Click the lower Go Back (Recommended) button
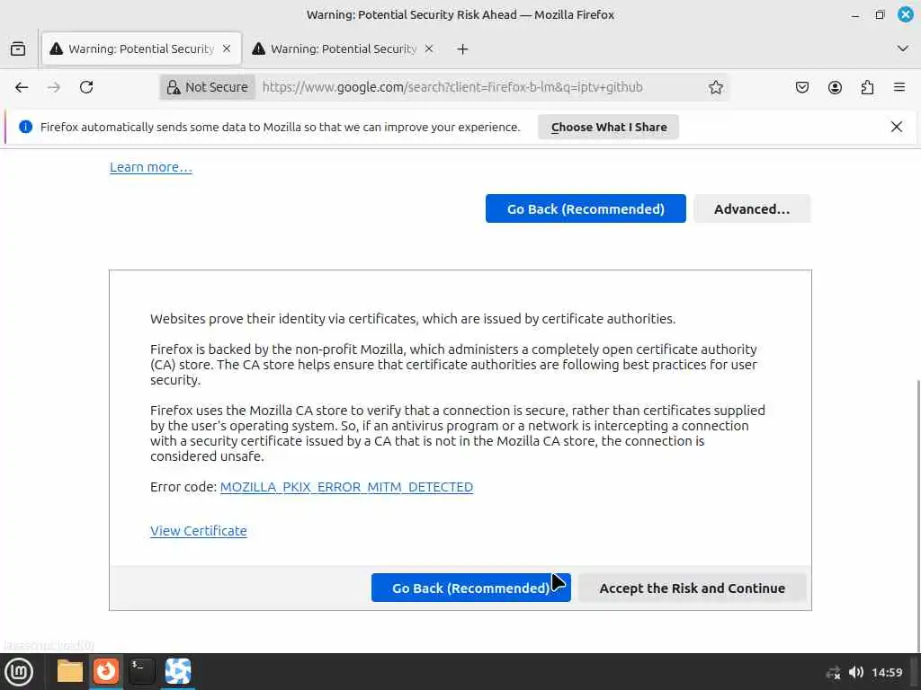 click(471, 588)
